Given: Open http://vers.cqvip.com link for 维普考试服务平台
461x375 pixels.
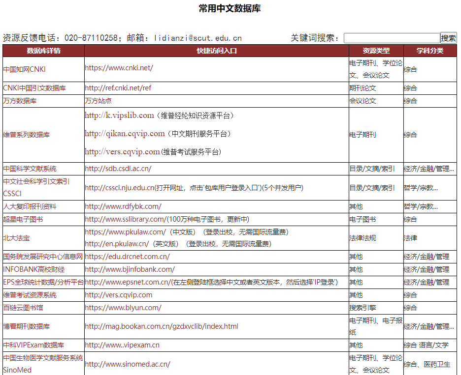Looking at the screenshot, I should point(122,152).
